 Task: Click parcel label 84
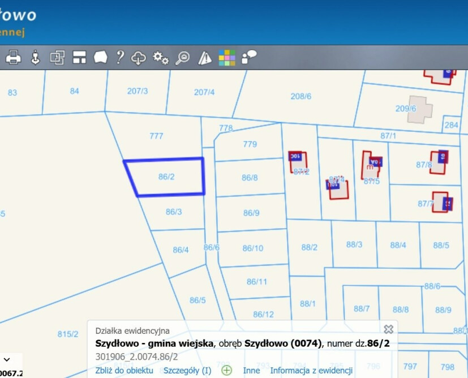pos(74,91)
